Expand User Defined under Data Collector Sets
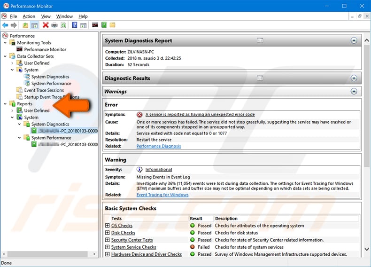371x267 pixels. pyautogui.click(x=12, y=63)
